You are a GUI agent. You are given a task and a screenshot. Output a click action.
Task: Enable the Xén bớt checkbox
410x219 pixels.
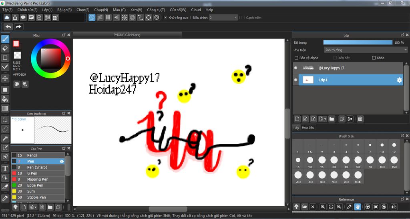coord(335,58)
